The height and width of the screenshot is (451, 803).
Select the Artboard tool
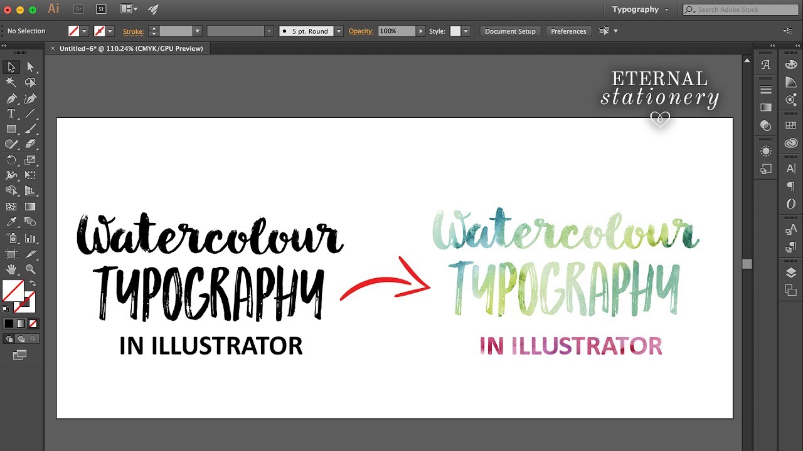pyautogui.click(x=11, y=254)
